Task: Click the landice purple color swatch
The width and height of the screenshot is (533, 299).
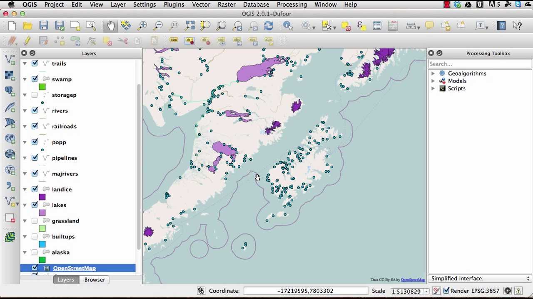Action: click(42, 197)
